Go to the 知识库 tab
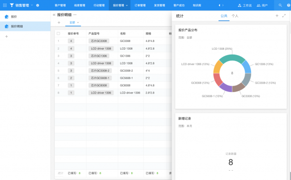291x180 pixels. point(197,5)
